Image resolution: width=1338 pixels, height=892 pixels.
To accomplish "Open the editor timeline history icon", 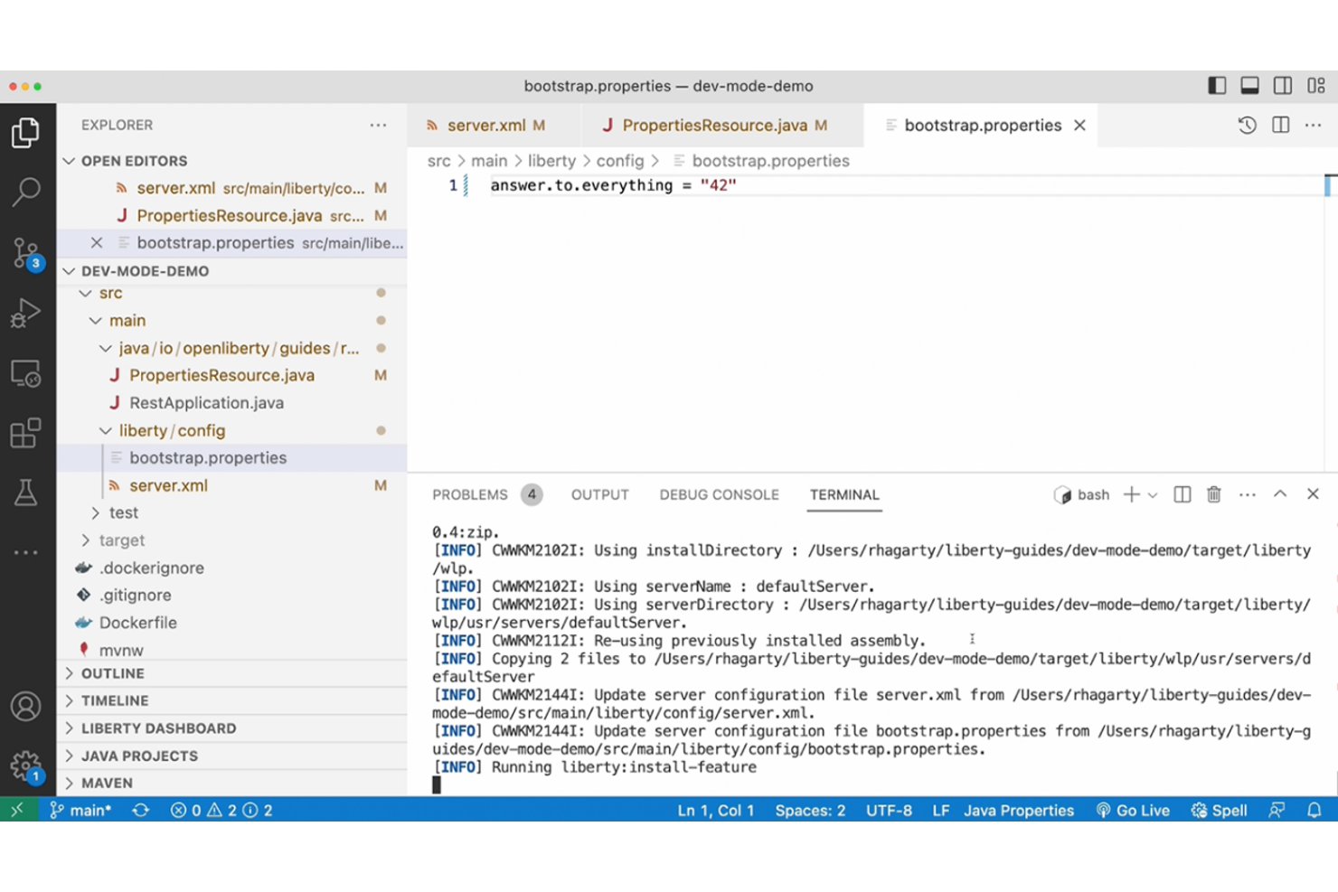I will coord(1247,126).
